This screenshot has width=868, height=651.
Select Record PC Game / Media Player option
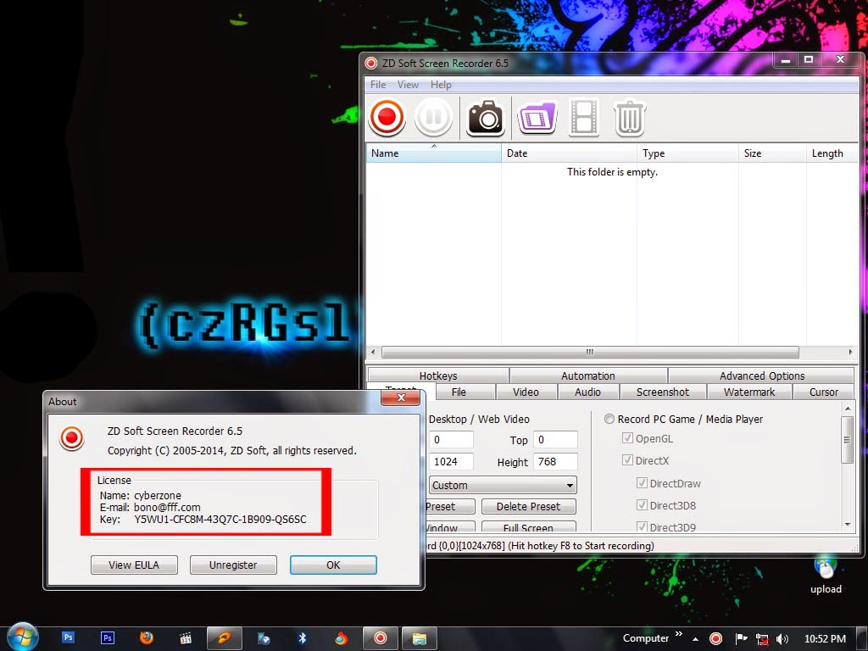coord(684,419)
